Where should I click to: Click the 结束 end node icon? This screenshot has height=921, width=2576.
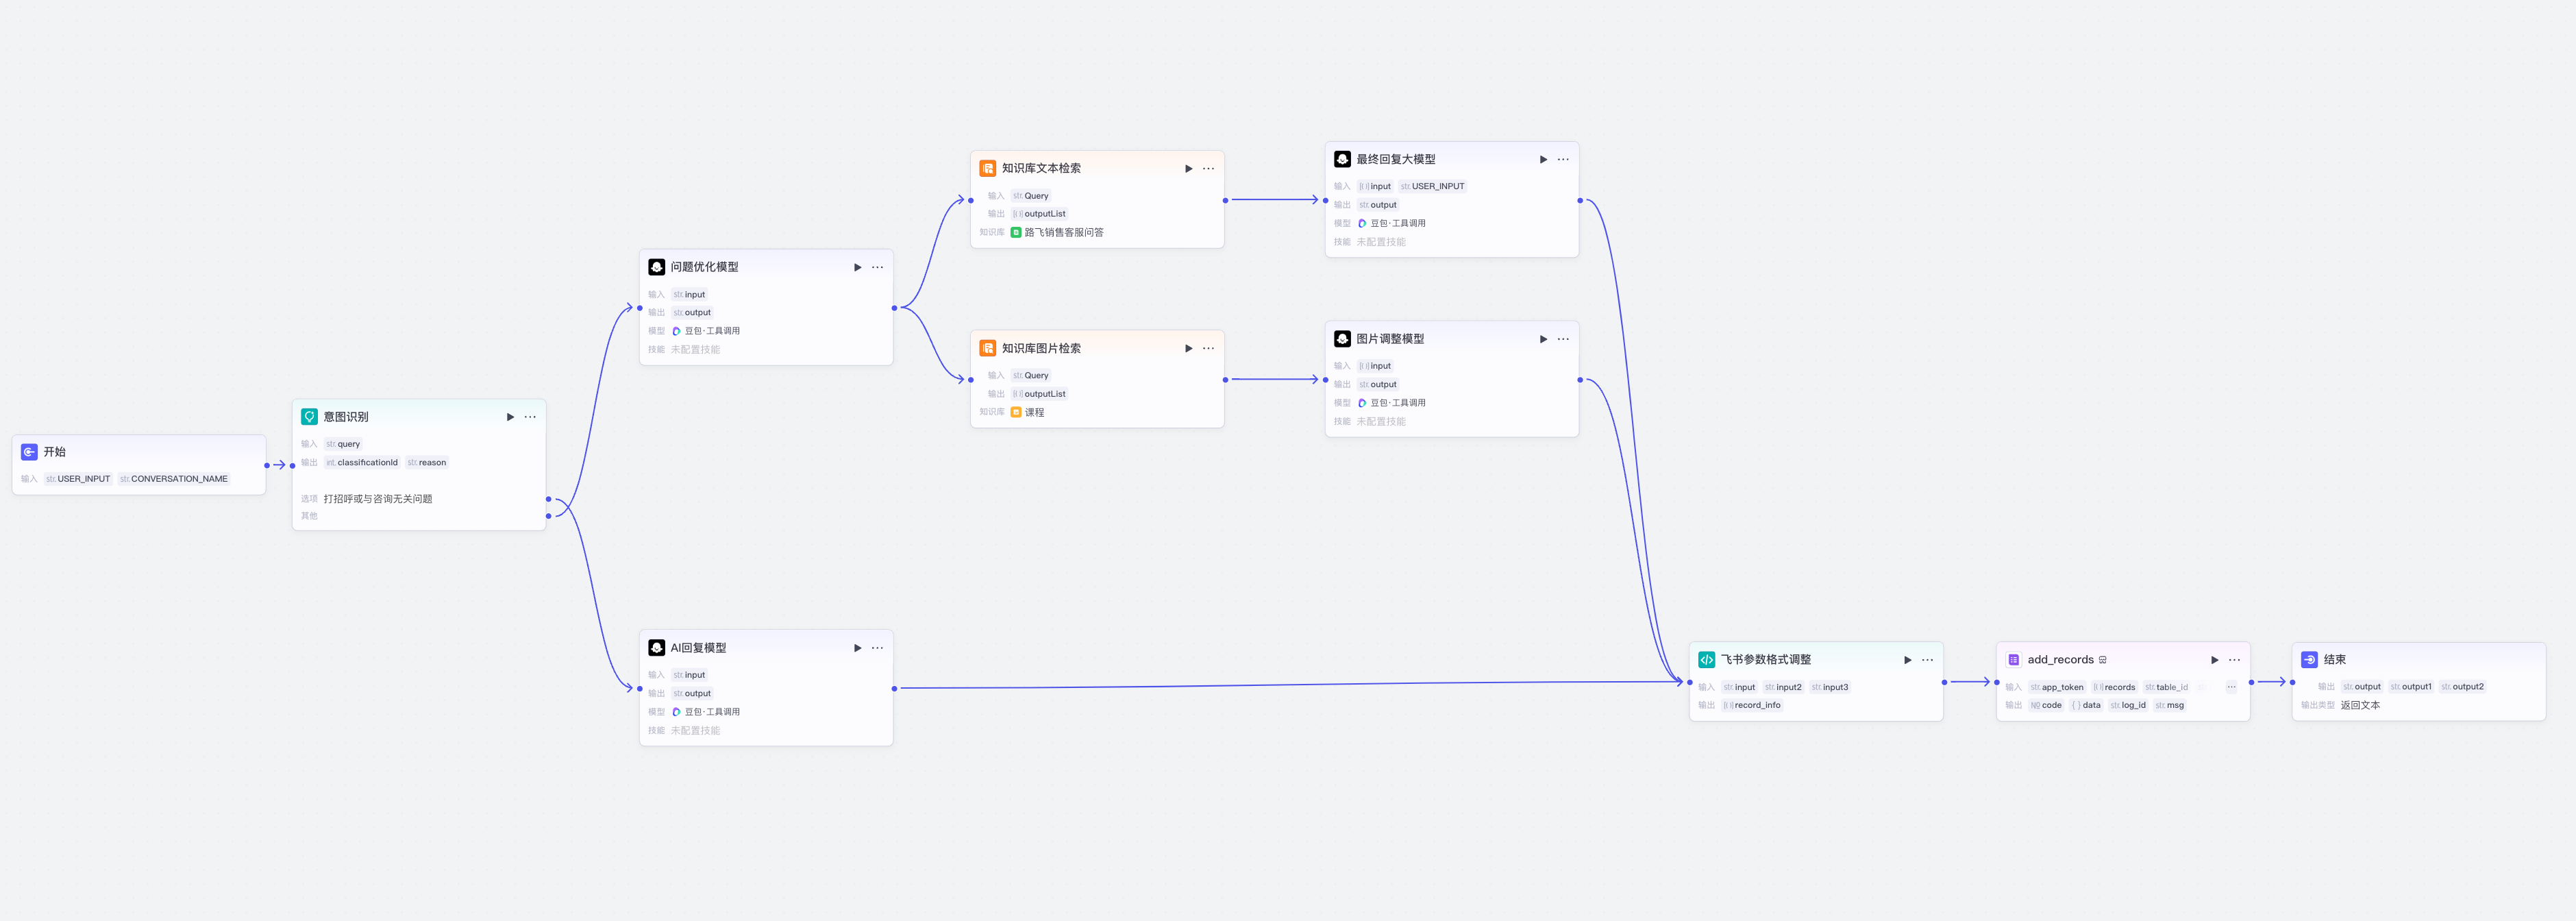[2309, 660]
